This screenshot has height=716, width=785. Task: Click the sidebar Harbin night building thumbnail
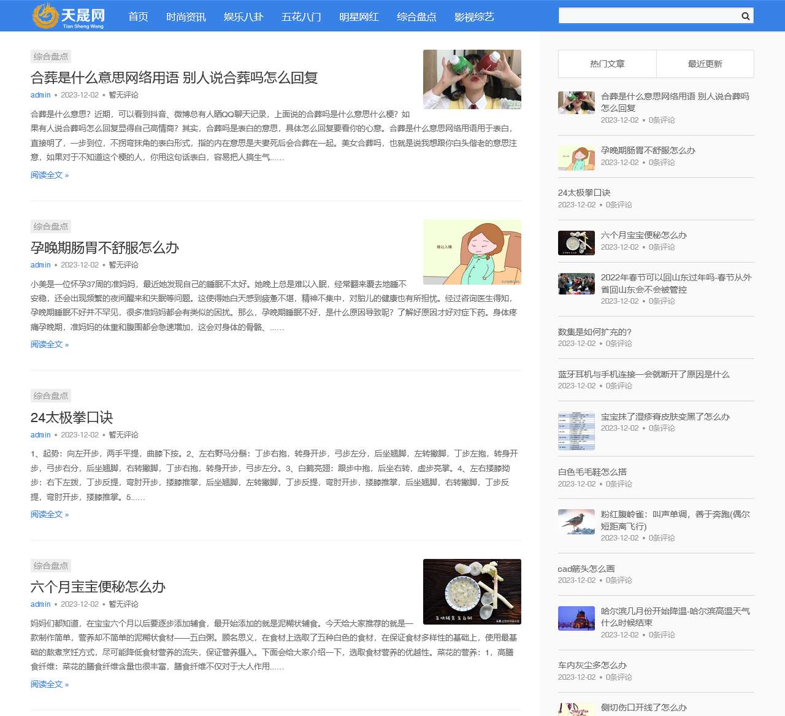coord(576,618)
